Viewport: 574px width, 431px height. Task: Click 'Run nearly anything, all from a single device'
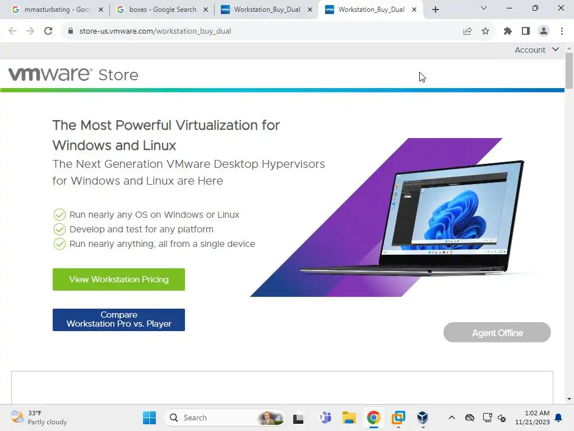(162, 244)
